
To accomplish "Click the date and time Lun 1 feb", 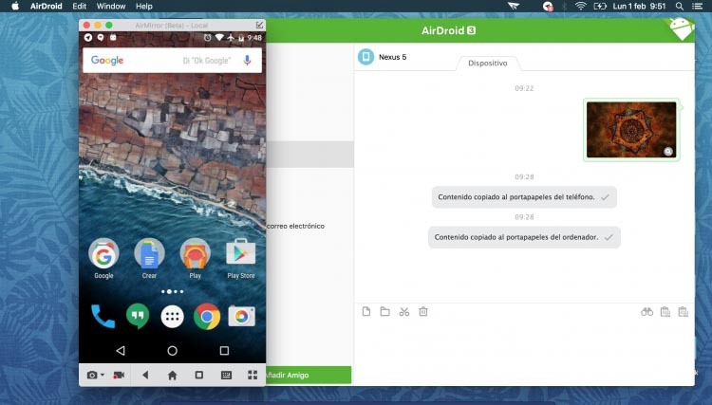I will point(639,7).
